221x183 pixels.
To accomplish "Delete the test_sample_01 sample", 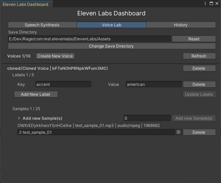I will [x=199, y=132].
